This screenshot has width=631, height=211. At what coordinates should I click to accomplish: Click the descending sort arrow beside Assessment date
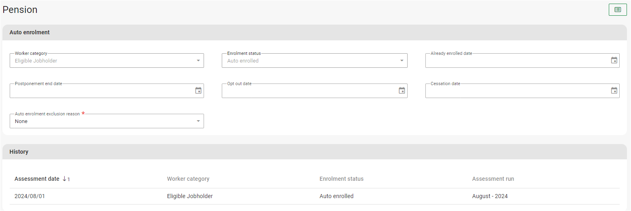coord(64,179)
